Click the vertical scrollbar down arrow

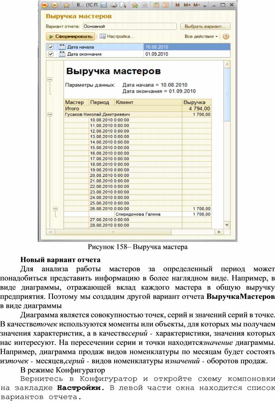pos(227,225)
